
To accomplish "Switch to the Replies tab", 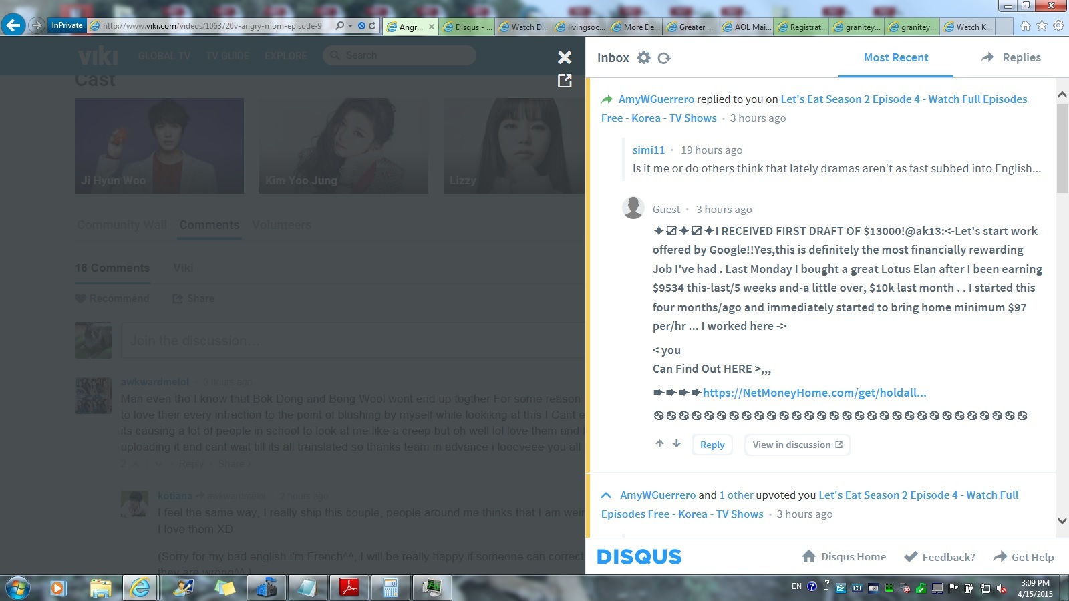I will tap(1011, 57).
